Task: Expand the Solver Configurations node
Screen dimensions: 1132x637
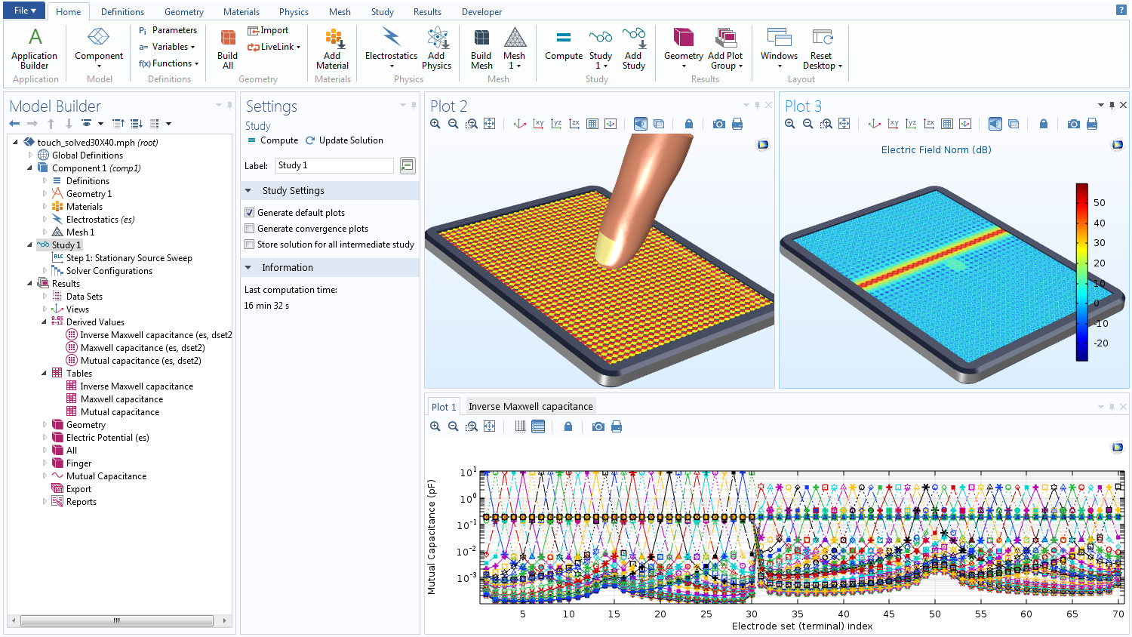Action: [x=45, y=271]
